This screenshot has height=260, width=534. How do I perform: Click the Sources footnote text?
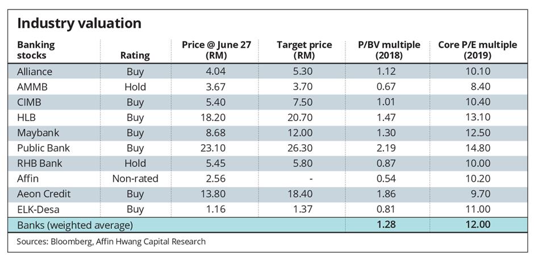click(x=111, y=242)
